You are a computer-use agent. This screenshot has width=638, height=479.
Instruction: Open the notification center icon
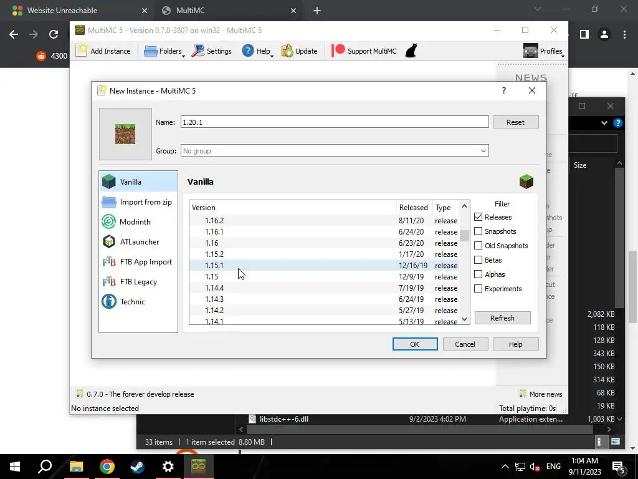pyautogui.click(x=619, y=467)
